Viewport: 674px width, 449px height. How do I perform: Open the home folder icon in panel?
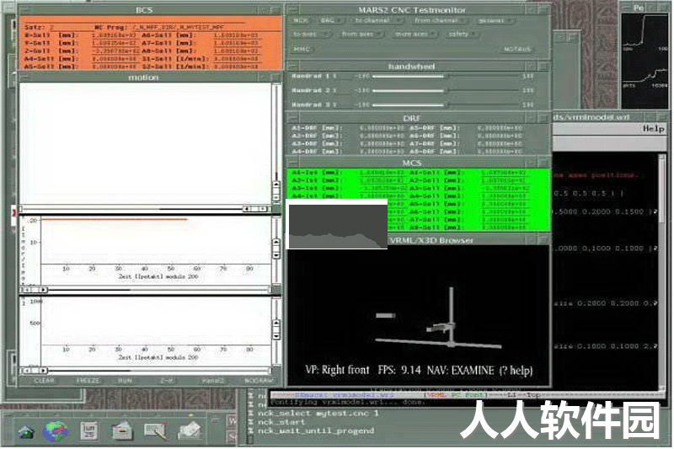click(x=26, y=432)
